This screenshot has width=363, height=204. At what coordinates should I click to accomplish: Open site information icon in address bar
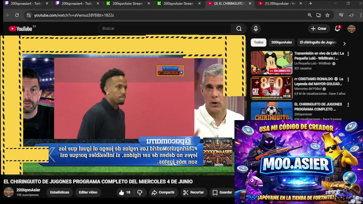coord(29,15)
